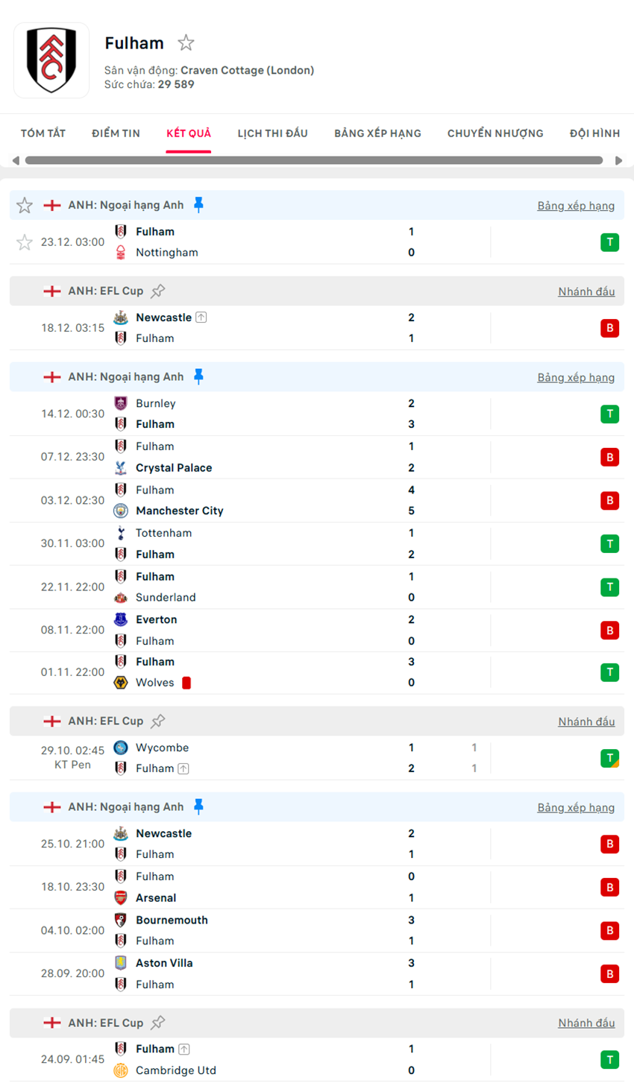Click the Manchester City team crest
This screenshot has width=634, height=1083.
coord(121,511)
